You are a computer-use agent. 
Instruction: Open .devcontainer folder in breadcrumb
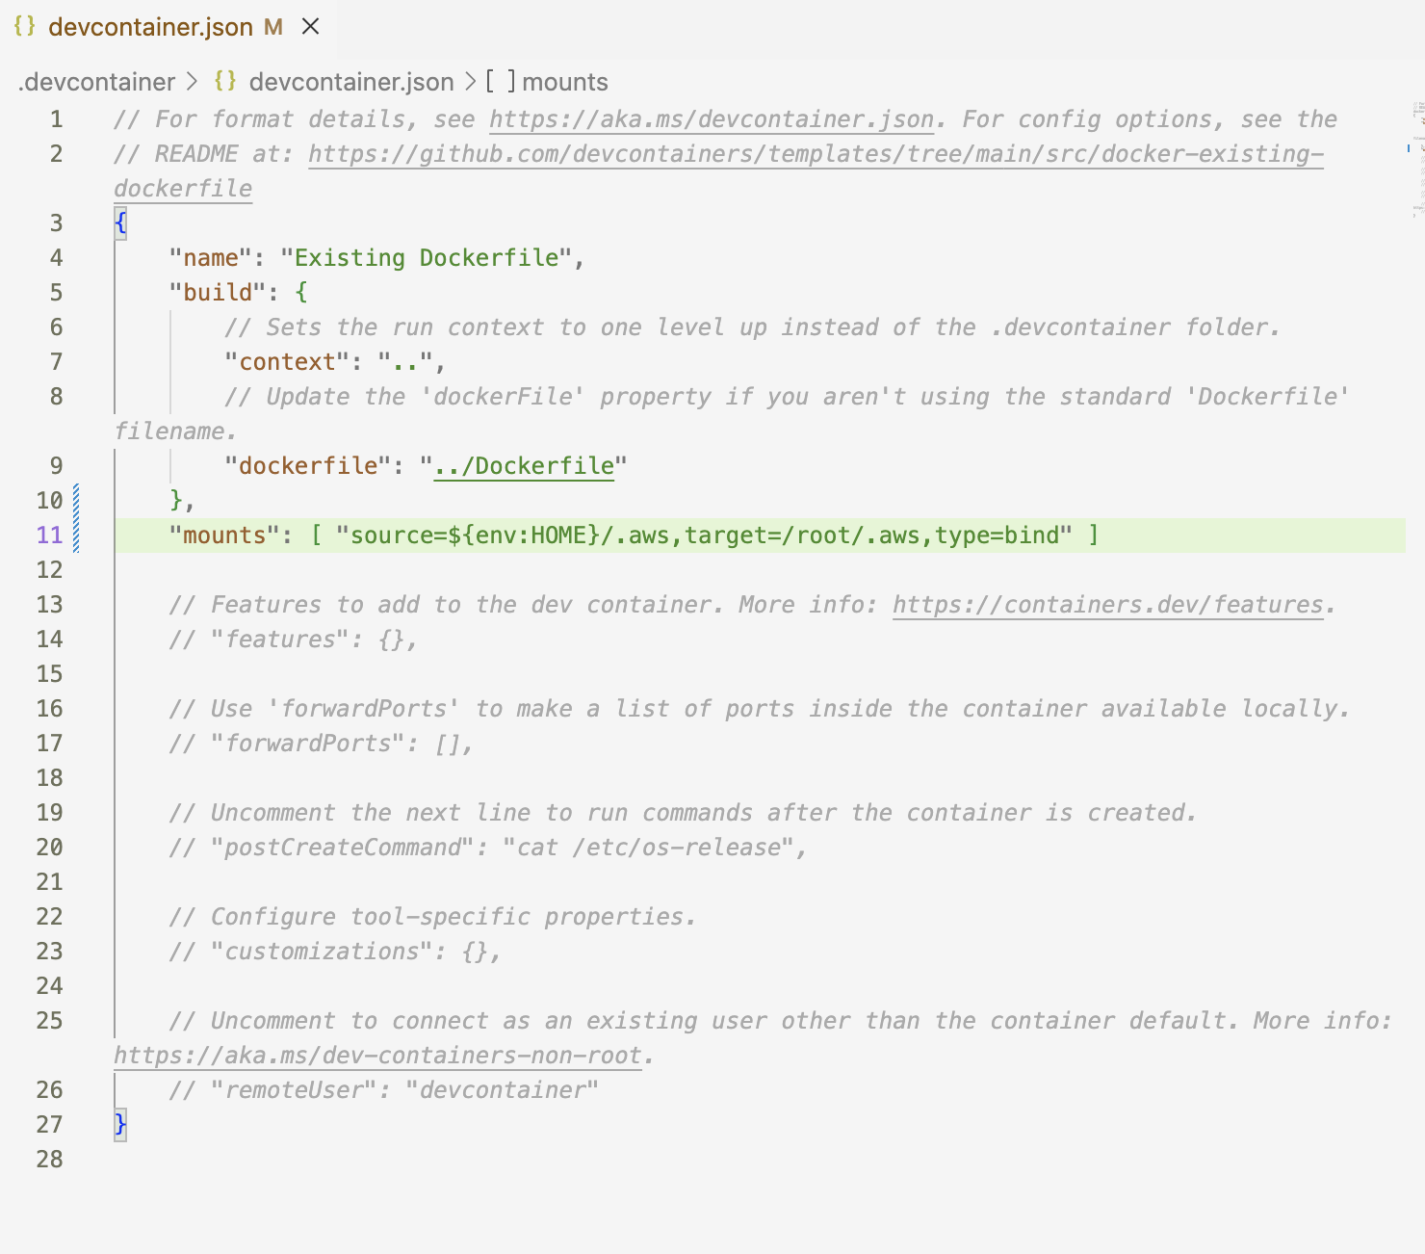(96, 82)
